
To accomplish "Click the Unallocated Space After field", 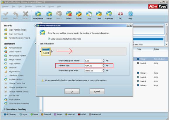I will pos(93,71).
